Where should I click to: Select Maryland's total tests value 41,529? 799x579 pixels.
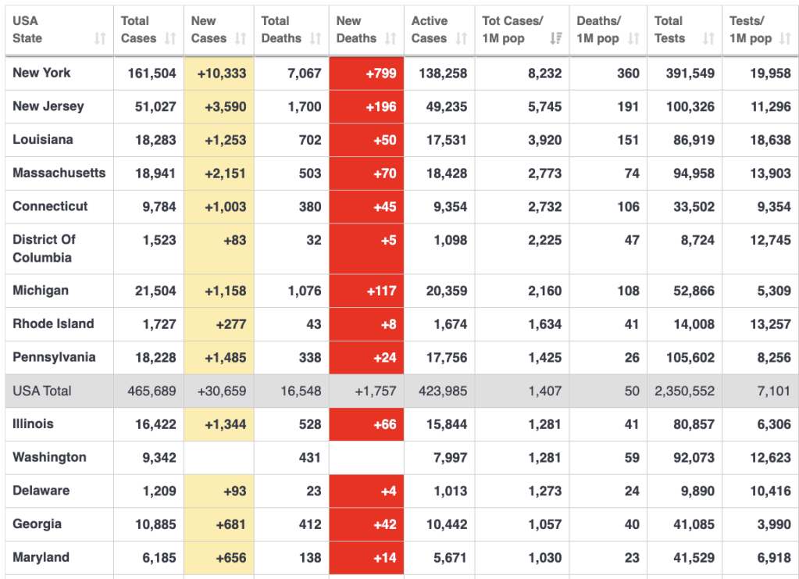click(684, 558)
